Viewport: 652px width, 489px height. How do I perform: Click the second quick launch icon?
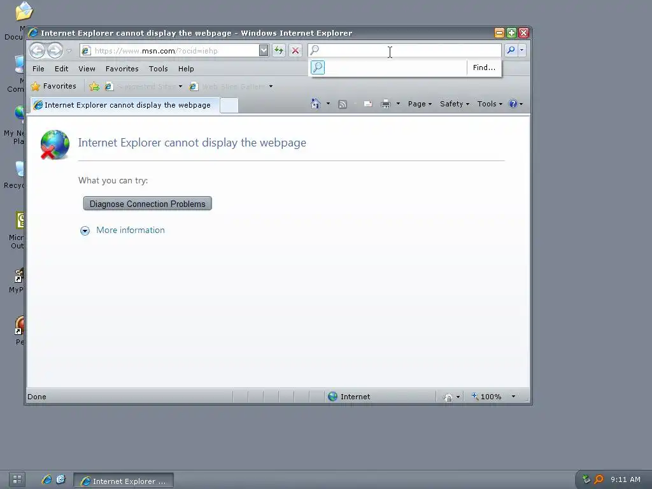pyautogui.click(x=60, y=479)
